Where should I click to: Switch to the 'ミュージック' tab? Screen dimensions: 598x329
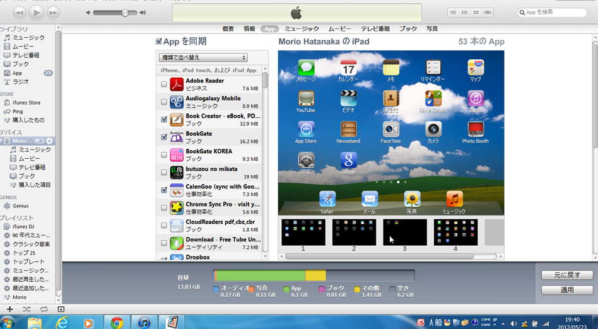(302, 28)
